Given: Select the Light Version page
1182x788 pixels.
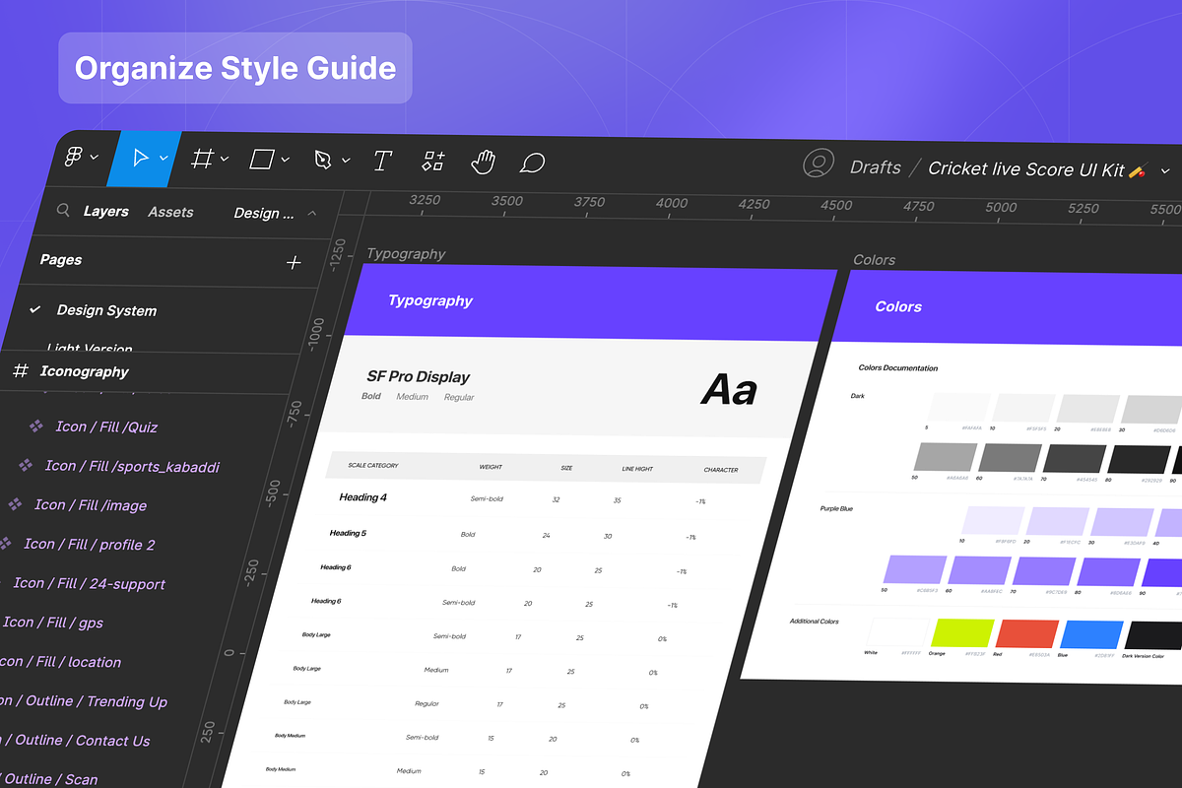Looking at the screenshot, I should pyautogui.click(x=90, y=348).
